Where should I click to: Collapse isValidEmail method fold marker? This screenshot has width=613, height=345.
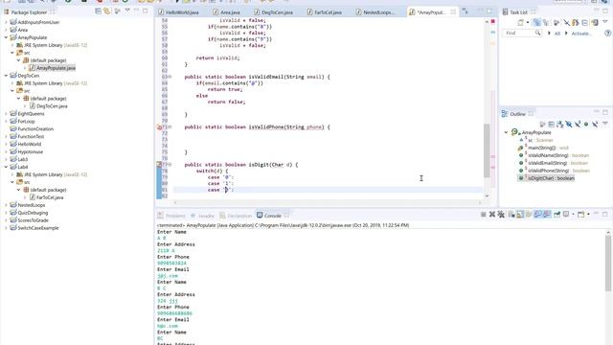(170, 77)
